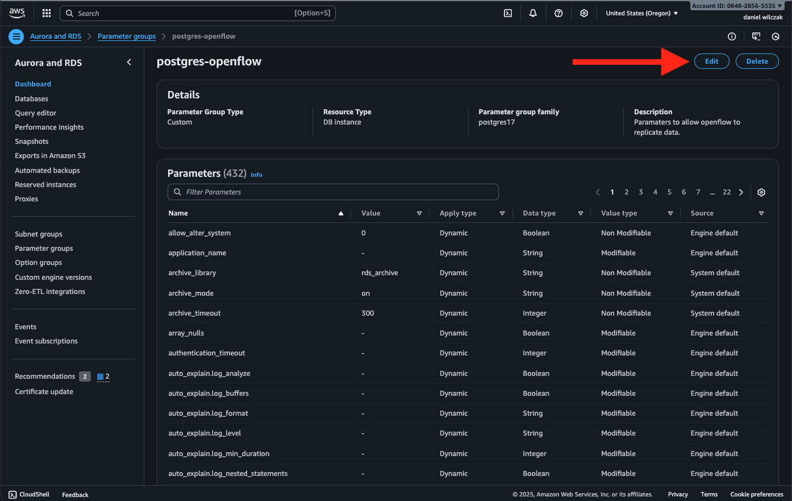
Task: Open parameter table preferences gear
Action: click(x=761, y=192)
